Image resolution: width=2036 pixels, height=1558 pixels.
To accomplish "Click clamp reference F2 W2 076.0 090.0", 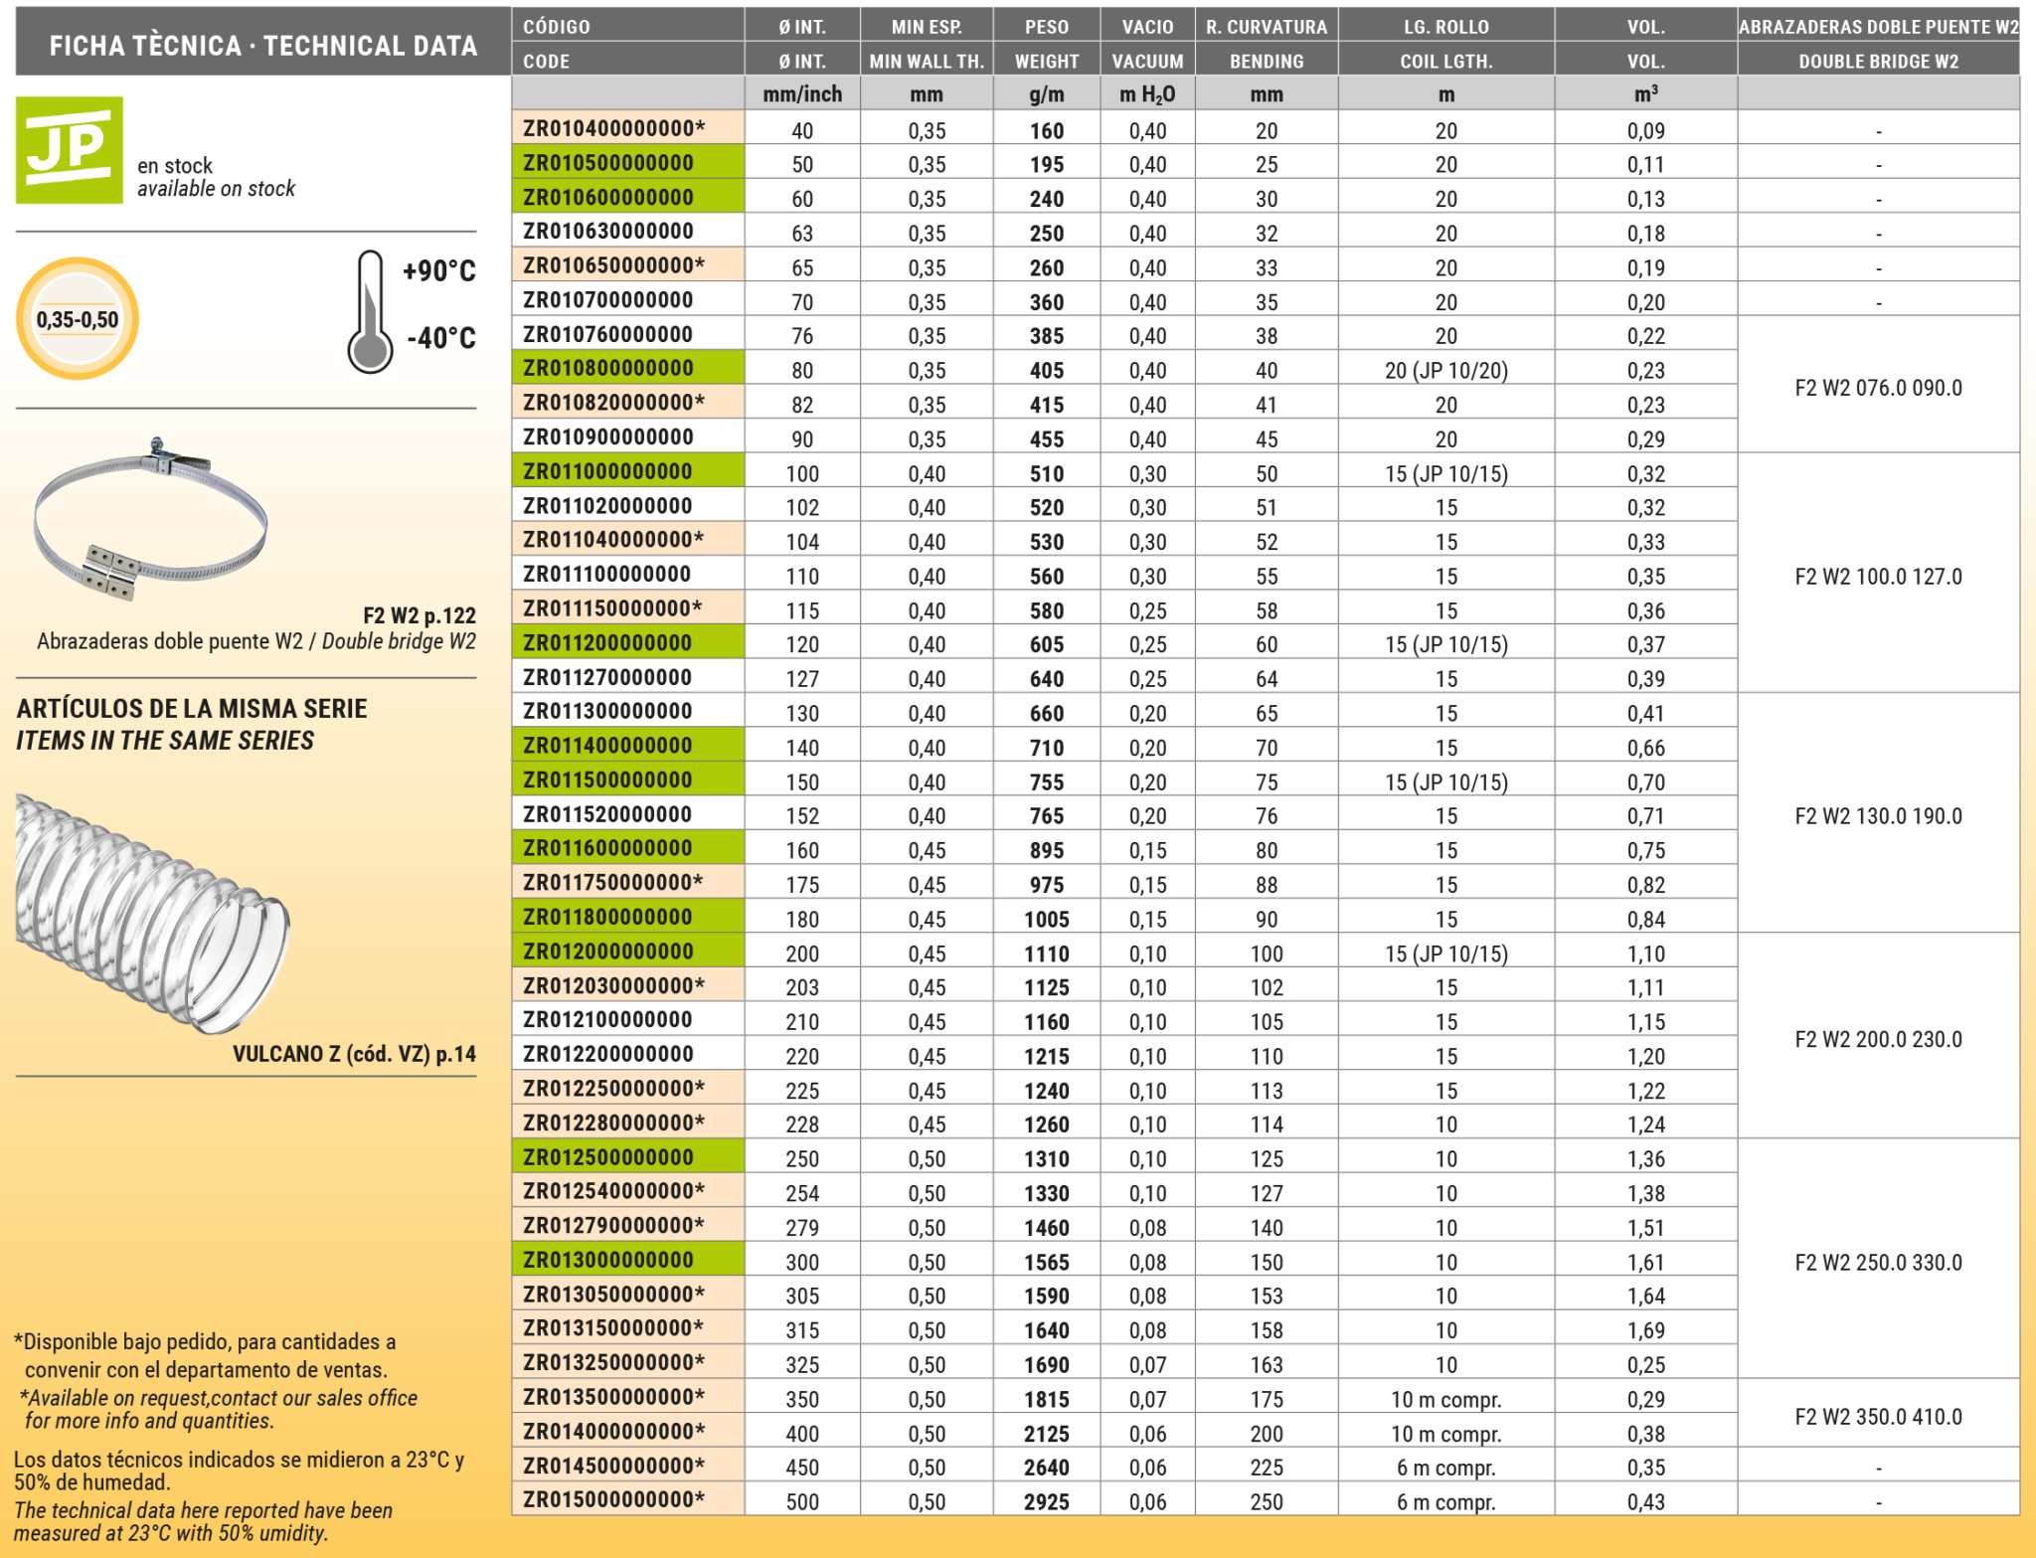I will [1878, 388].
